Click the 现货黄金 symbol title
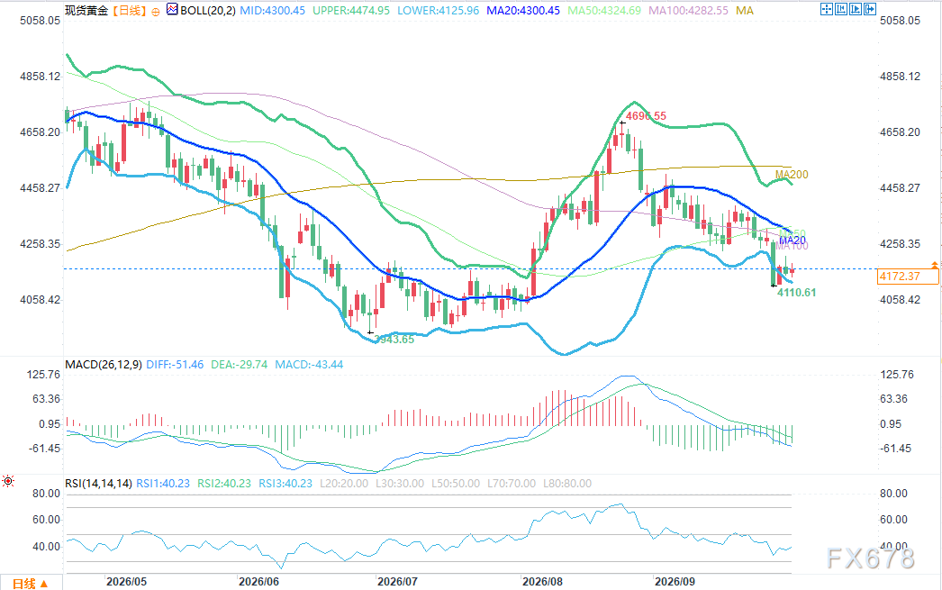Viewport: 942px width, 590px height. (x=87, y=10)
